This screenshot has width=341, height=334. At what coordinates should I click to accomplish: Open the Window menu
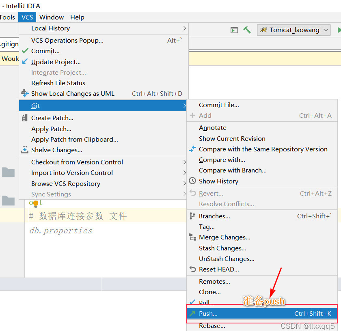click(52, 17)
